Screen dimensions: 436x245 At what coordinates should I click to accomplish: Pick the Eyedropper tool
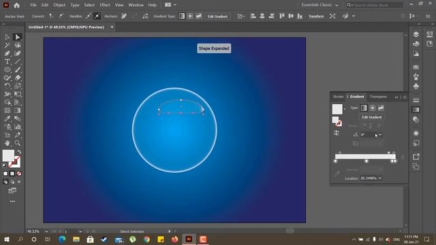pos(7,118)
